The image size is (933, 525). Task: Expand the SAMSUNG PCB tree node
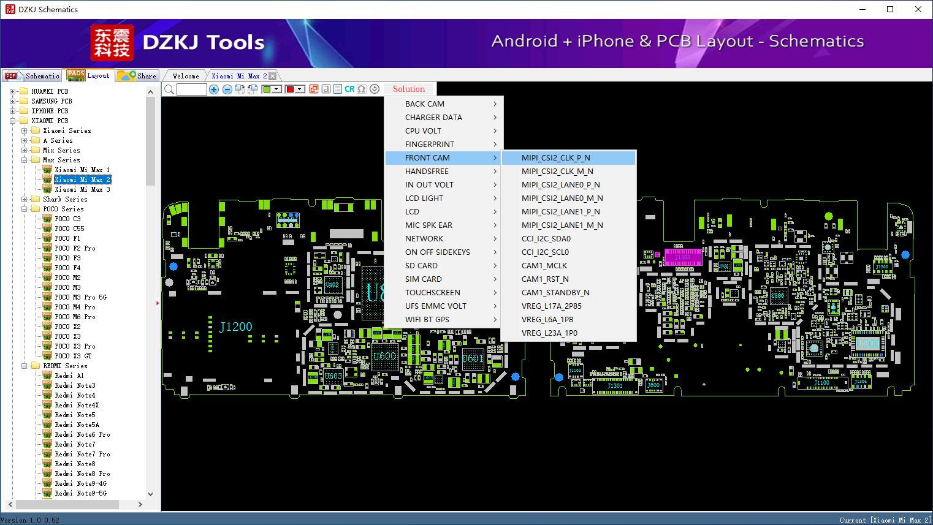point(12,101)
